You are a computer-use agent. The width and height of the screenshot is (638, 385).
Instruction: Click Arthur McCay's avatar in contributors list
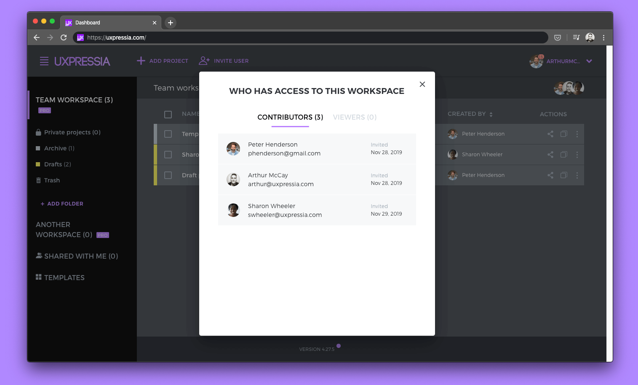click(x=233, y=179)
